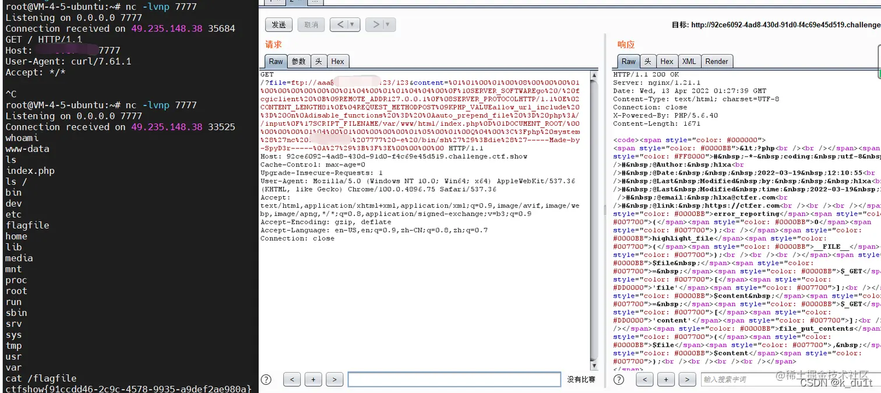Click the 取消 (Cancel) button
Screen dimensions: 881x393
[x=312, y=24]
